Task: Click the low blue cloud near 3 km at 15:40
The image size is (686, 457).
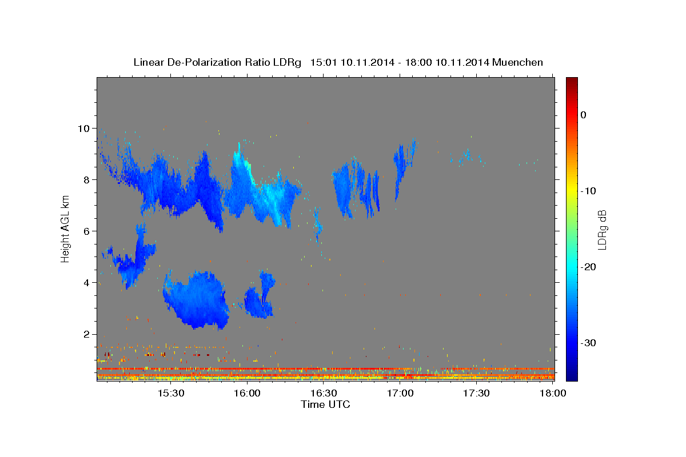Action: 197,300
